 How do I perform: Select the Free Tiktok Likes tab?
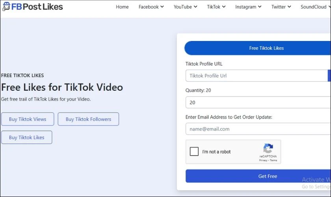click(x=258, y=48)
